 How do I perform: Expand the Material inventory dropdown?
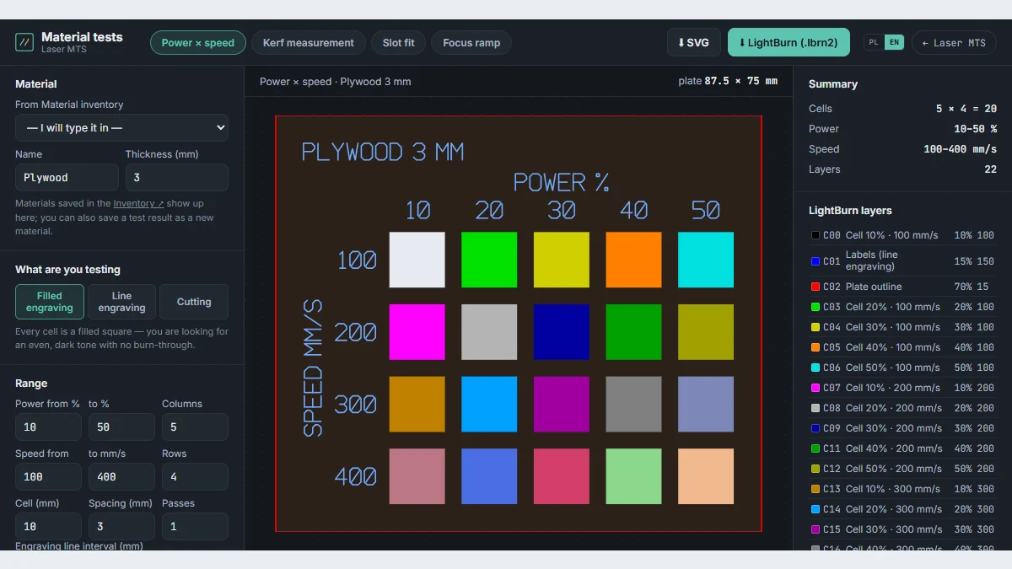[x=121, y=127]
